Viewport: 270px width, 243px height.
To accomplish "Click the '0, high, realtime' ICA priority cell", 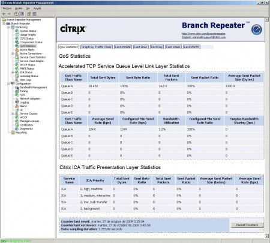I will 91,189.
